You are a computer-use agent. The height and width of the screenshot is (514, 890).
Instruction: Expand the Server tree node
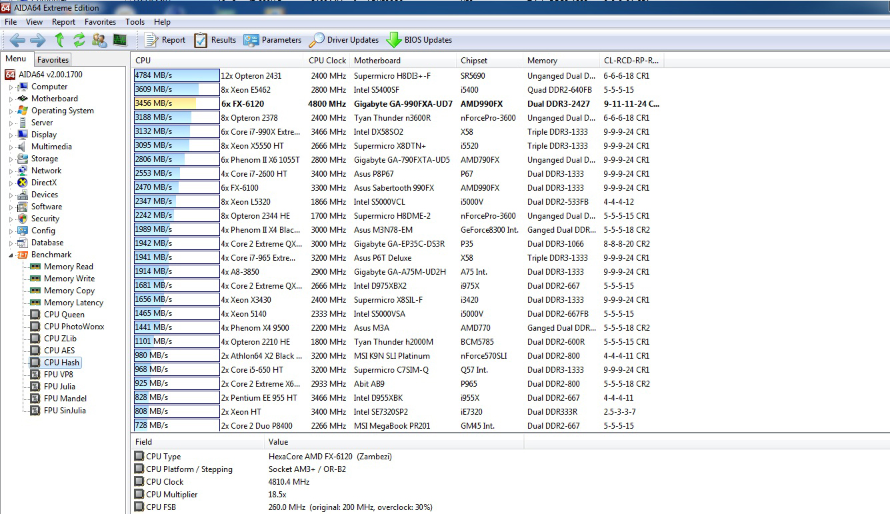(x=11, y=123)
